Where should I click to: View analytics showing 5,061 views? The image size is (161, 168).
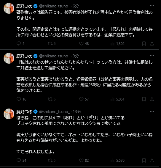[x=112, y=99]
